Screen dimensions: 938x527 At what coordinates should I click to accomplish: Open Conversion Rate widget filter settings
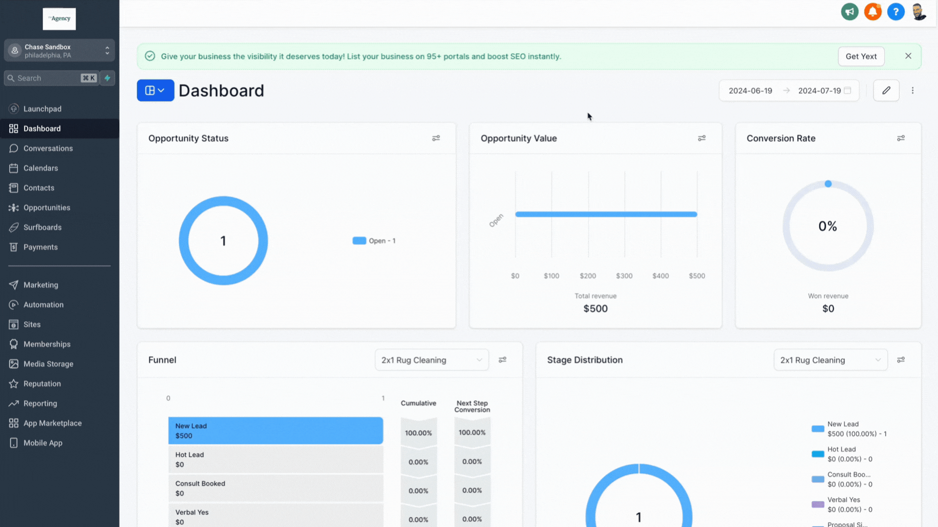901,139
